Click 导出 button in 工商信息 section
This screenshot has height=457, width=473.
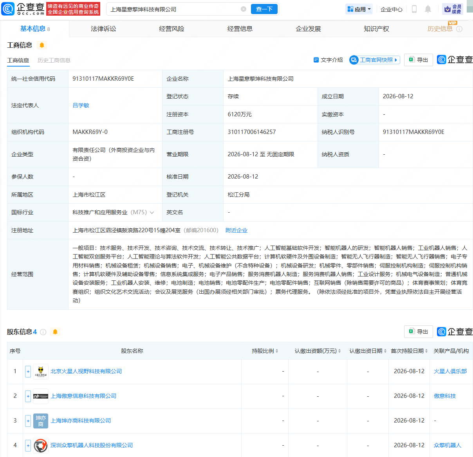click(x=419, y=60)
